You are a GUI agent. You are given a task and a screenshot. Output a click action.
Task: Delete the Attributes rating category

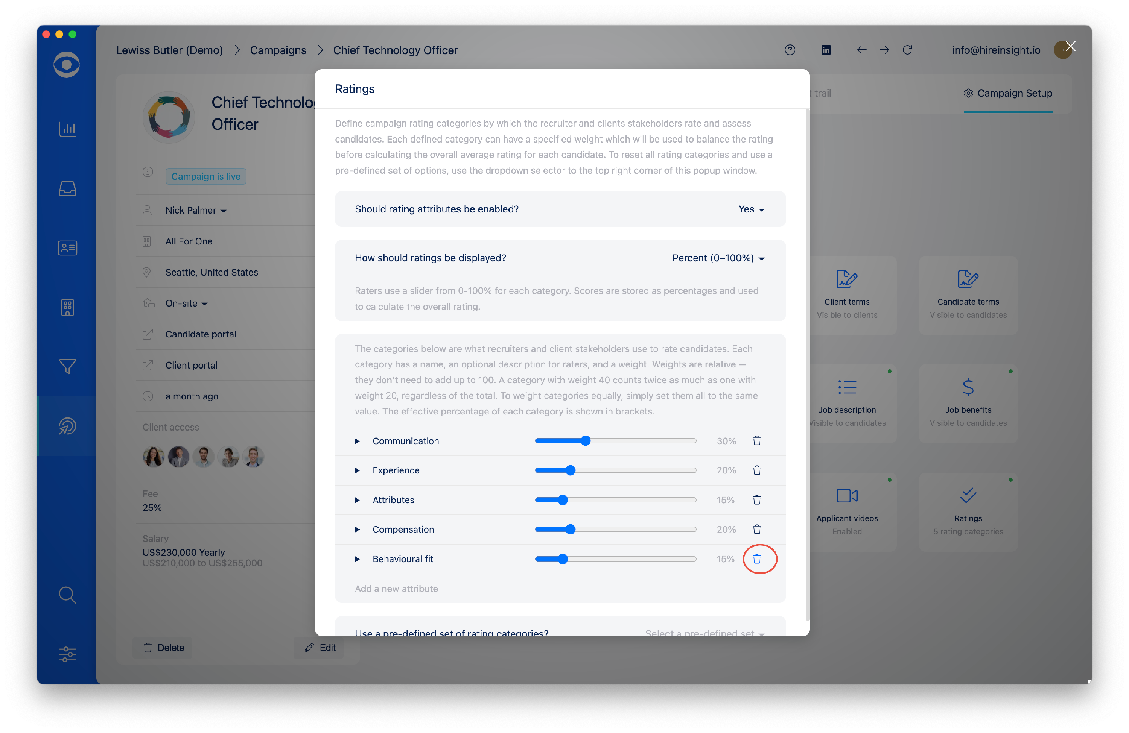pyautogui.click(x=757, y=500)
